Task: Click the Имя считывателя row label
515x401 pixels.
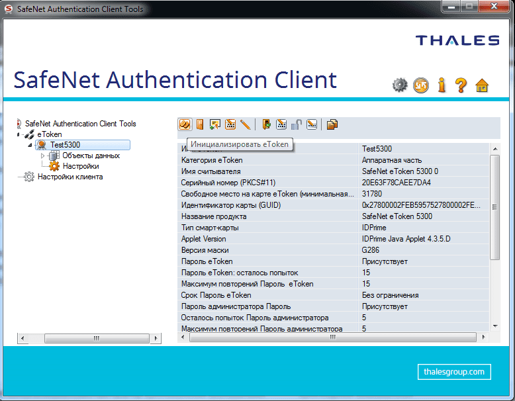Action: tap(211, 171)
